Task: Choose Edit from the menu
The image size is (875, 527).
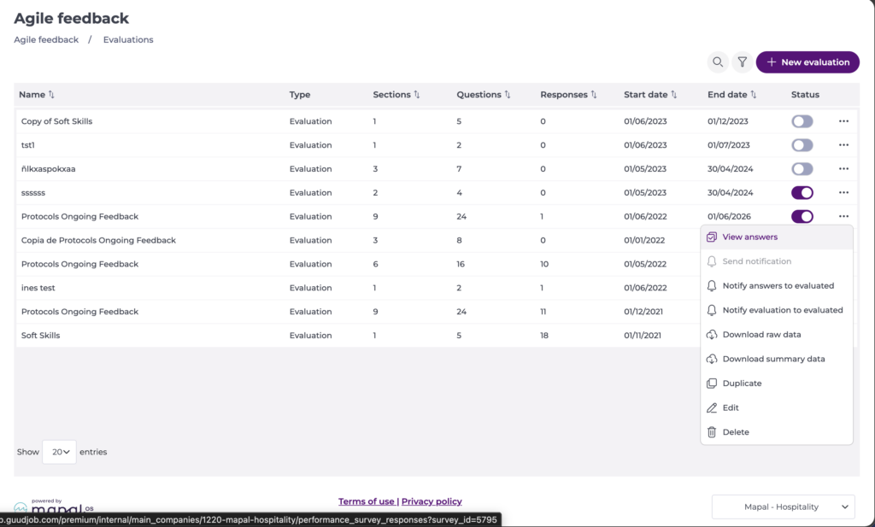Action: coord(776,407)
